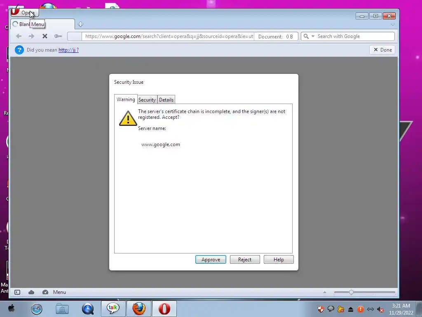Open the orange alert tray icon
The width and height of the screenshot is (422, 317).
point(361,309)
